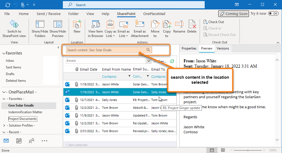Switch to the Home ribbon tab
282x153 pixels.
tap(24, 14)
